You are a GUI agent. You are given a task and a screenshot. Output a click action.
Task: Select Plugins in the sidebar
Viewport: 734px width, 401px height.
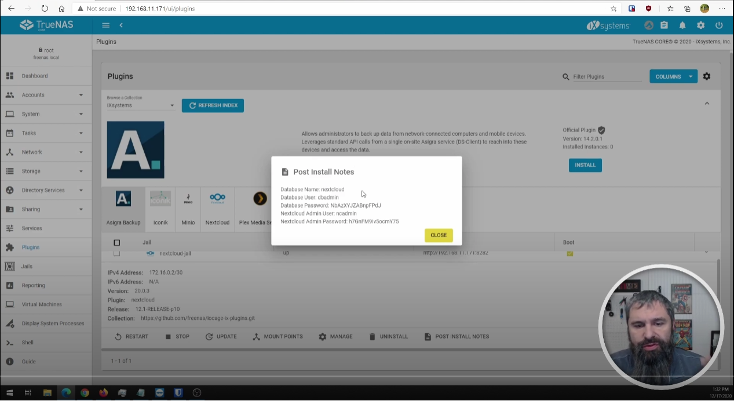coord(46,247)
